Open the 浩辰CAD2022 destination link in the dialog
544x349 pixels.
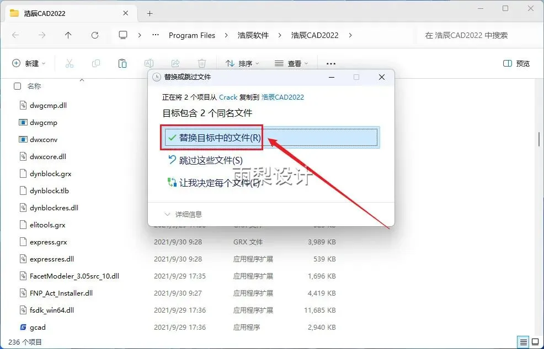(x=282, y=97)
